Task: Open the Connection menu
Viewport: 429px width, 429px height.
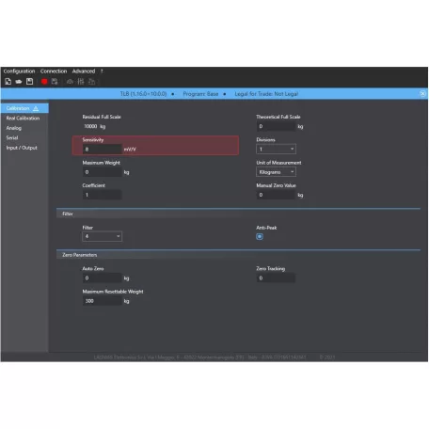Action: [x=54, y=71]
